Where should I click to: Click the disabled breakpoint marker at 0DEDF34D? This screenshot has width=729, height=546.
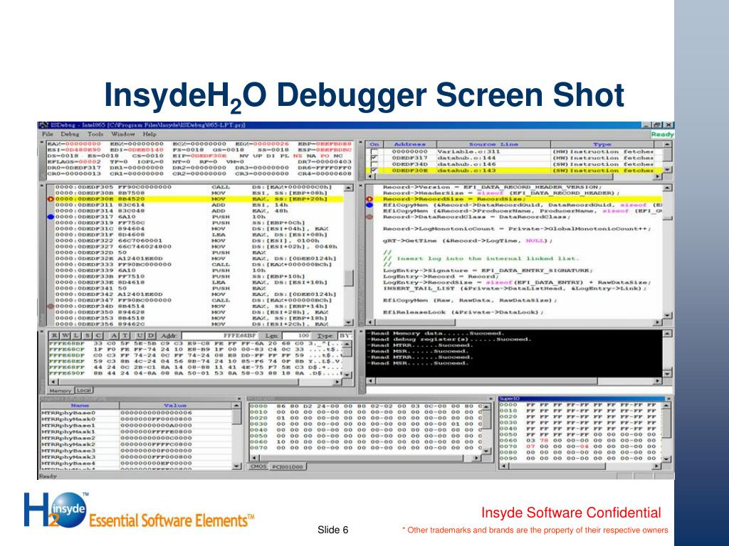(x=51, y=306)
